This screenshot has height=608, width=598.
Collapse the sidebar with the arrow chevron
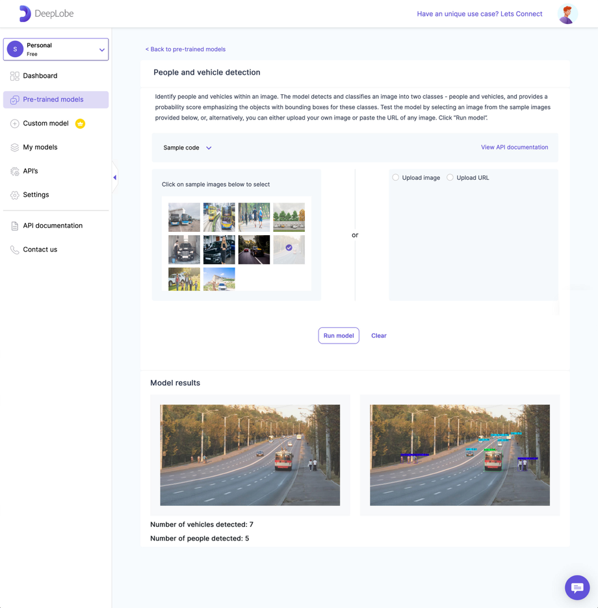[x=114, y=176]
